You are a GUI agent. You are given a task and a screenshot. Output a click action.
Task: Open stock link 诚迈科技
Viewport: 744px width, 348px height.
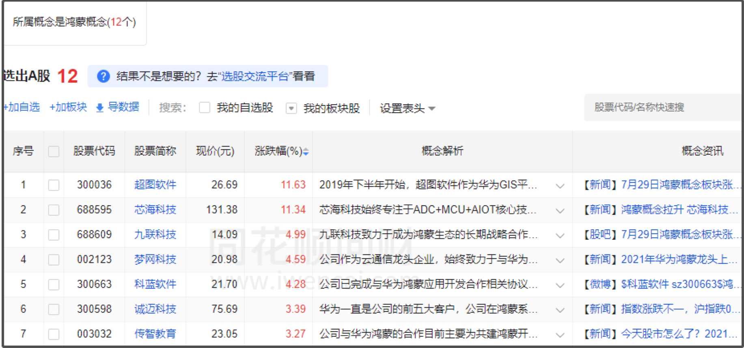click(x=155, y=309)
